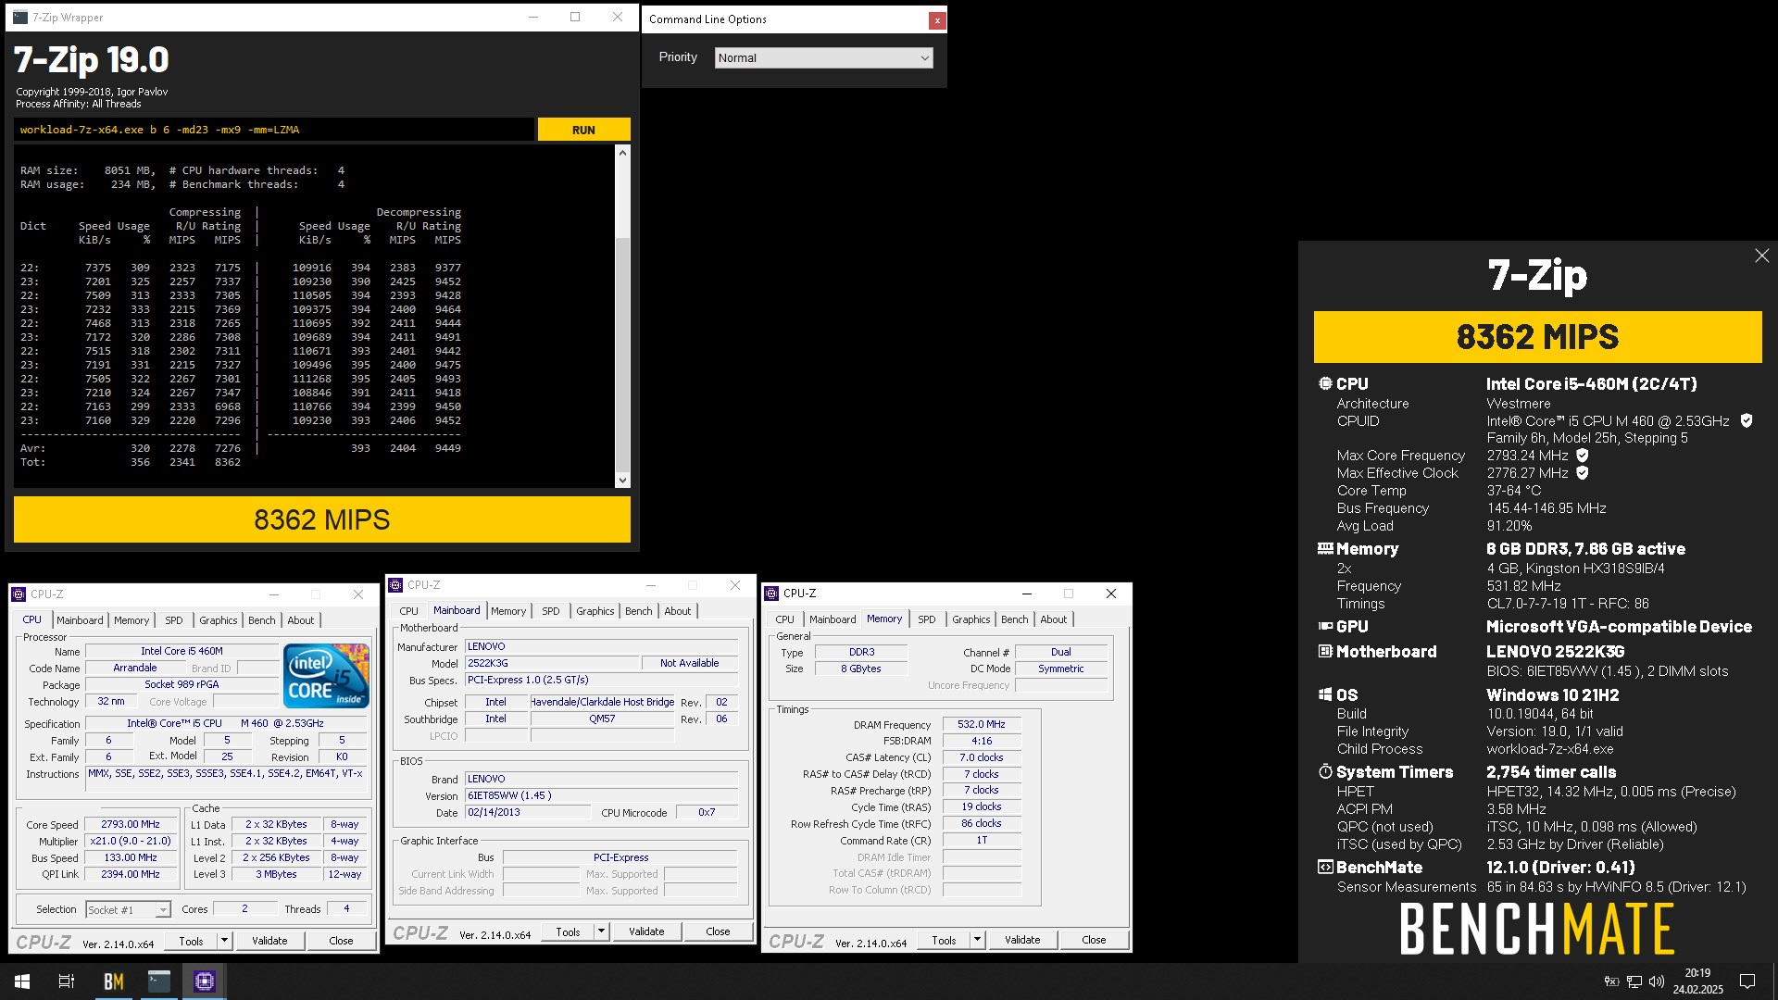This screenshot has width=1778, height=1000.
Task: Click the CPU chip icon in BenchMate panel
Action: point(1325,383)
